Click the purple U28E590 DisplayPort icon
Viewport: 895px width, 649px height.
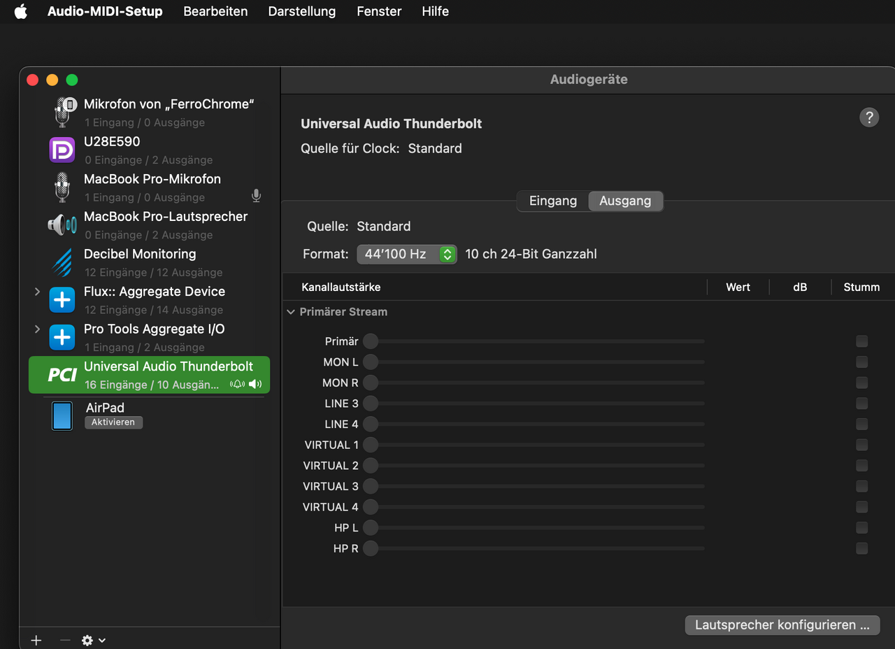[x=62, y=150]
